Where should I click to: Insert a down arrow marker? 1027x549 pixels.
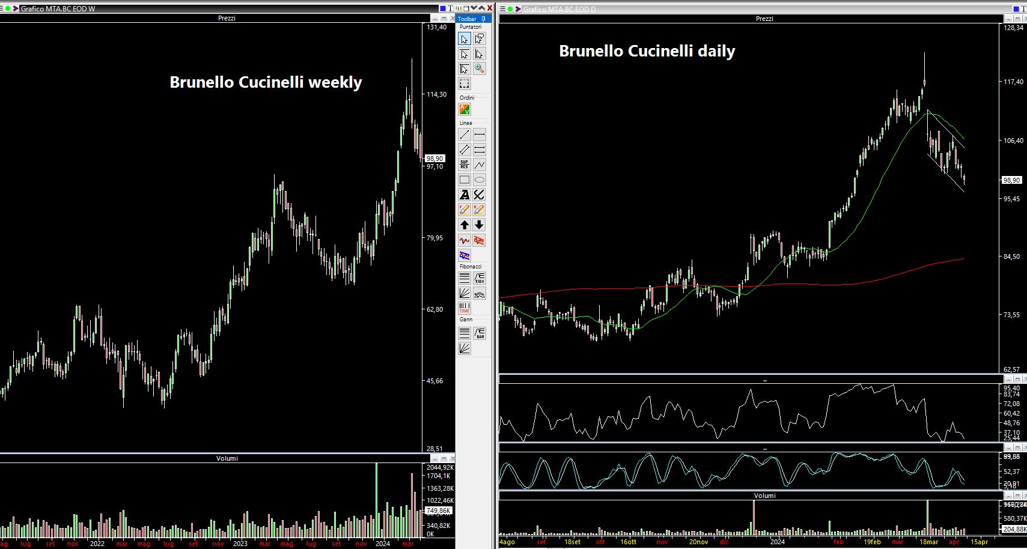[480, 225]
